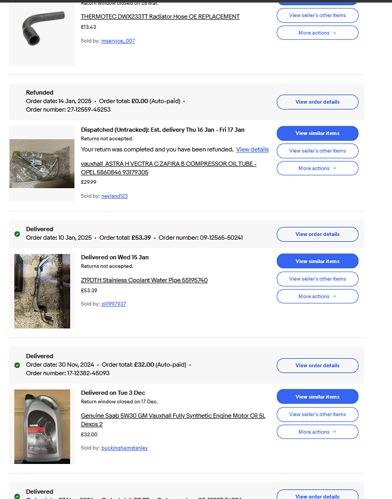392x499 pixels.
Task: View seller's other items for neyland123 listing
Action: point(318,151)
